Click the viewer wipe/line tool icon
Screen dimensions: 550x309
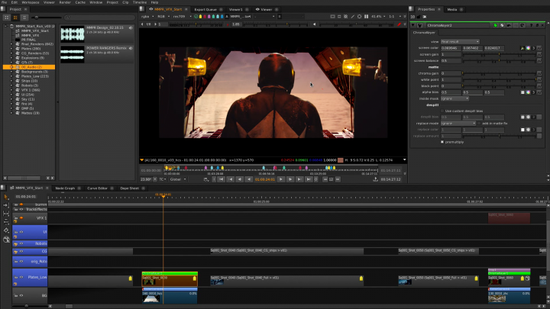coord(353,17)
